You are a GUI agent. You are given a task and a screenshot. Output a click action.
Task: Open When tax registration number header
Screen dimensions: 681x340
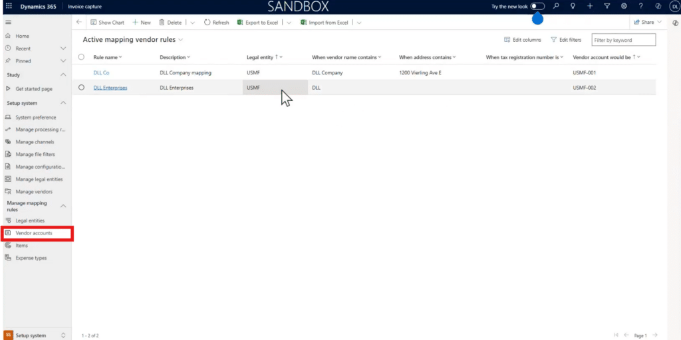[x=525, y=57]
